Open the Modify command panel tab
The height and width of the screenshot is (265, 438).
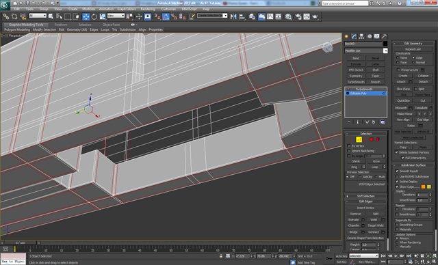click(354, 36)
